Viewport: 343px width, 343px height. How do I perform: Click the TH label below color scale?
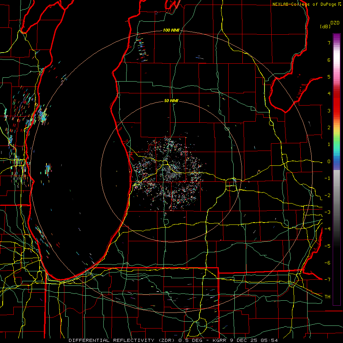click(x=327, y=297)
